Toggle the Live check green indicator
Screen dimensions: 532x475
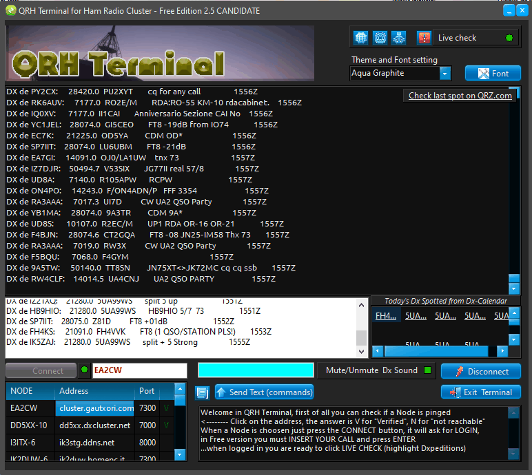tap(509, 38)
